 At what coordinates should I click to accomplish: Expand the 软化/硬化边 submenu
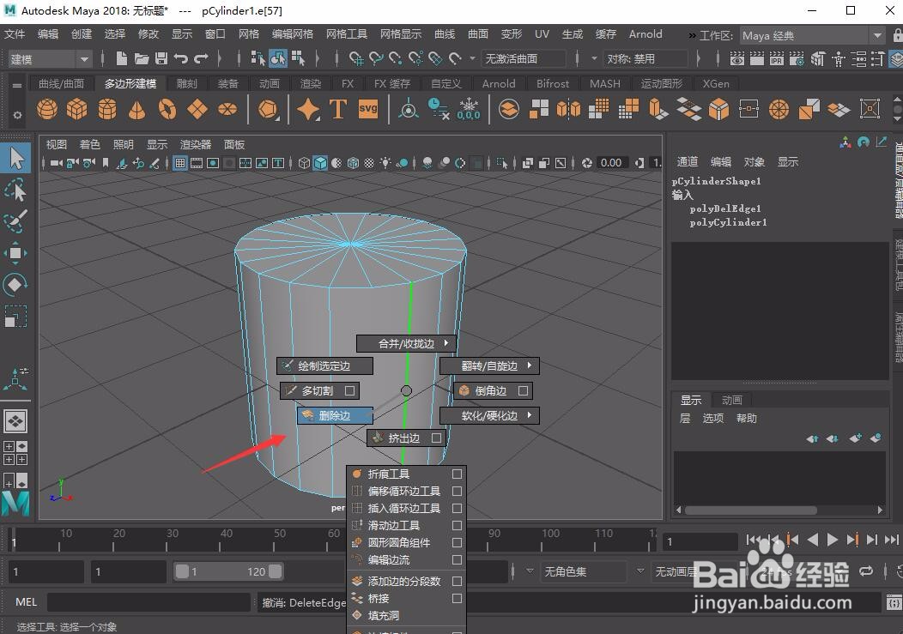[x=489, y=416]
